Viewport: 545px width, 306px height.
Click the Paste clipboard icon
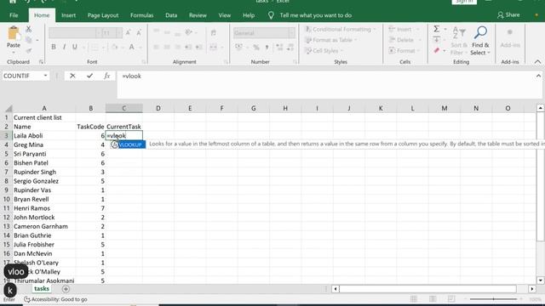14,33
